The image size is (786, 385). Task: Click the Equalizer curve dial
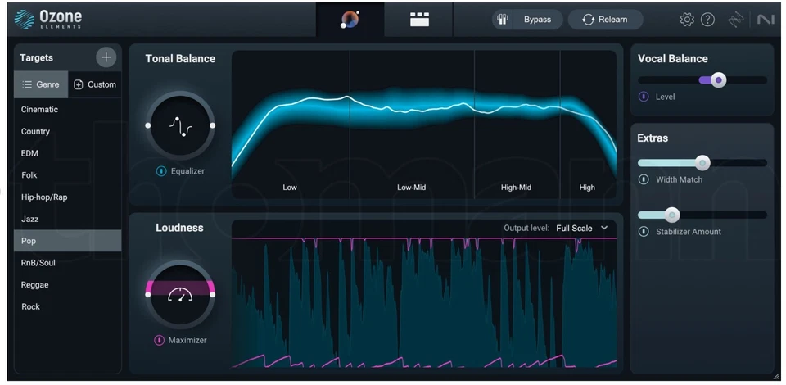click(180, 125)
